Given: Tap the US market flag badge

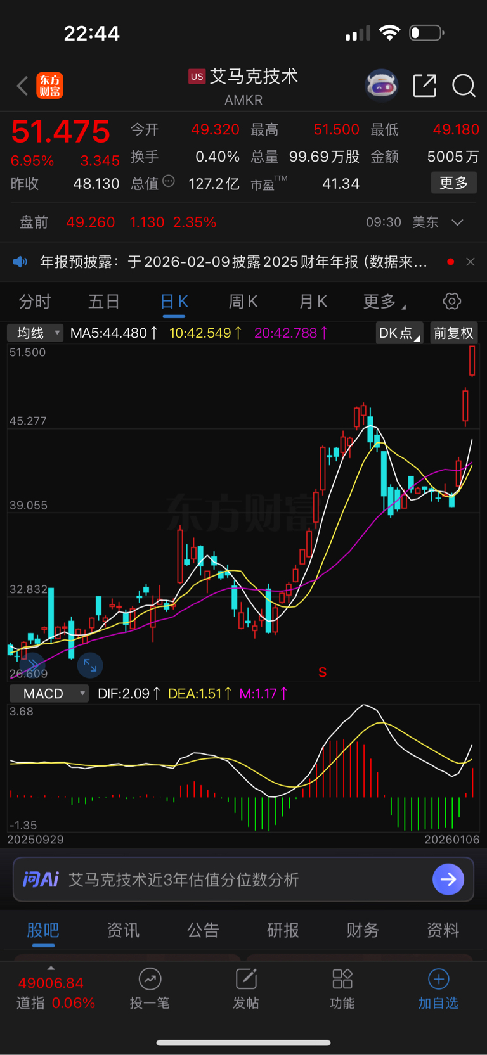Looking at the screenshot, I should [197, 77].
